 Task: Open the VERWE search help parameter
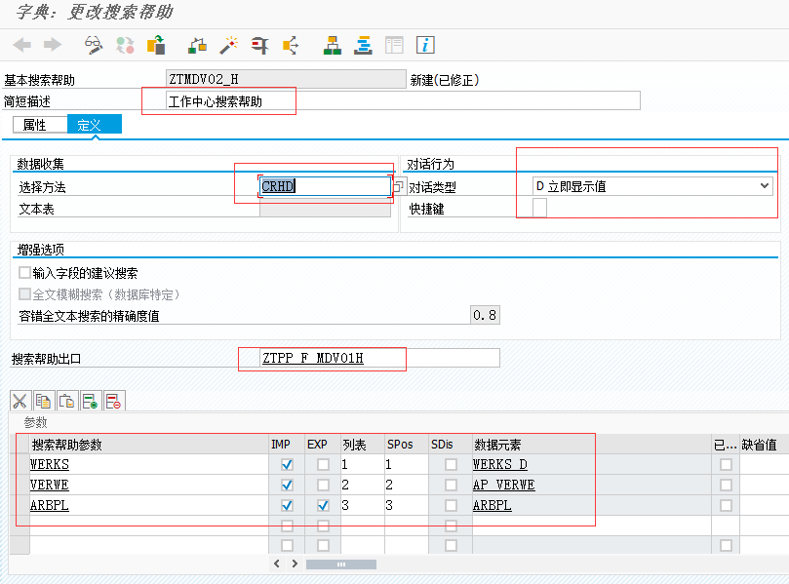pos(50,485)
